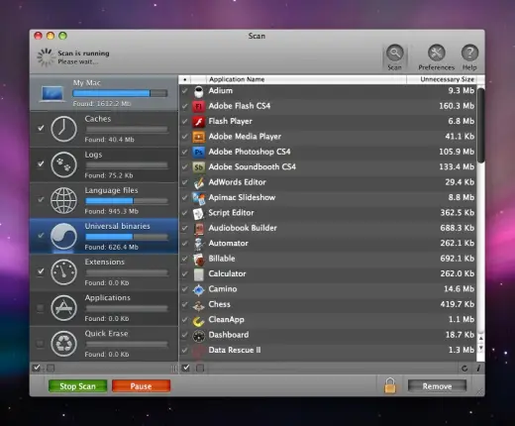Click the Apimac Slideshow icon
This screenshot has width=515, height=426.
point(198,198)
